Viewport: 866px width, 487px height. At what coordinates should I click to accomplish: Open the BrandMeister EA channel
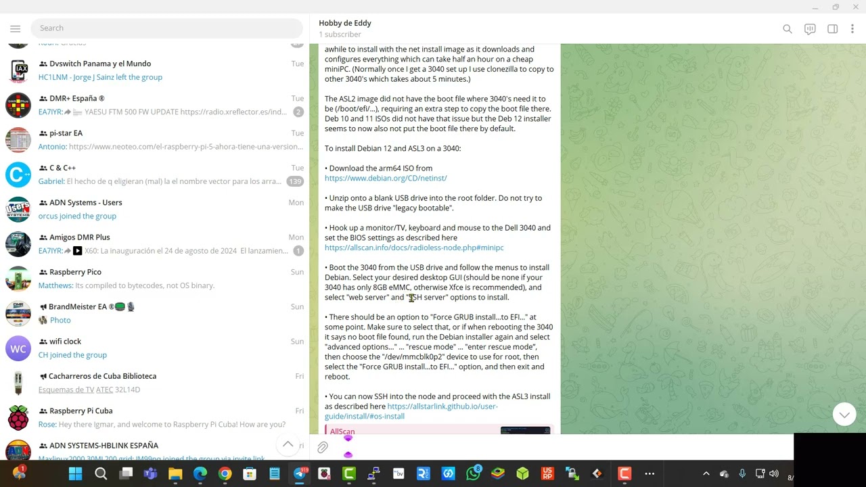[x=155, y=313]
